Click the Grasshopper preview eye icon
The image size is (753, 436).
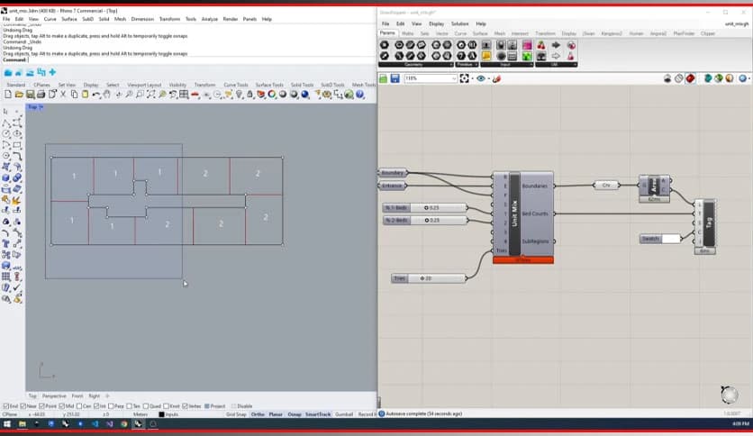[x=482, y=78]
